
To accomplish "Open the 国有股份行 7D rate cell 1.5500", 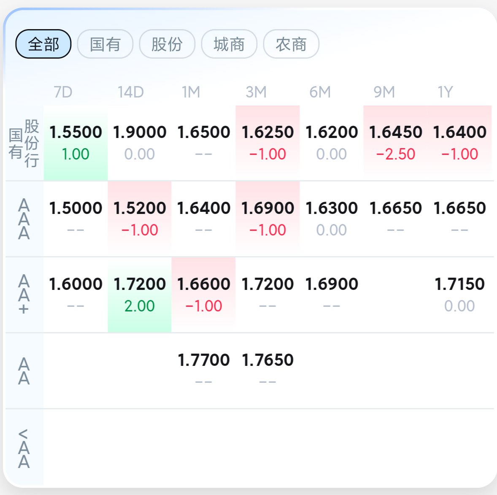I will pyautogui.click(x=76, y=143).
